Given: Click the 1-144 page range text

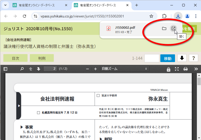Looking at the screenshot, I should tap(137, 58).
